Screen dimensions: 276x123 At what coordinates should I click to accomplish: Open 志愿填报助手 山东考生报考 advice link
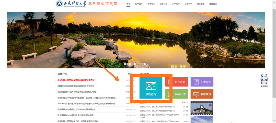[x=77, y=92]
